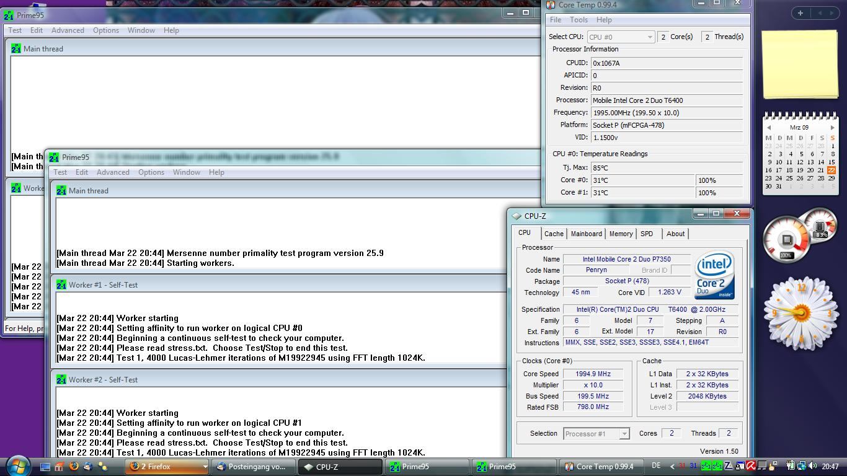Open the 2 Firefox taskbar group
The image size is (847, 476).
coord(167,467)
